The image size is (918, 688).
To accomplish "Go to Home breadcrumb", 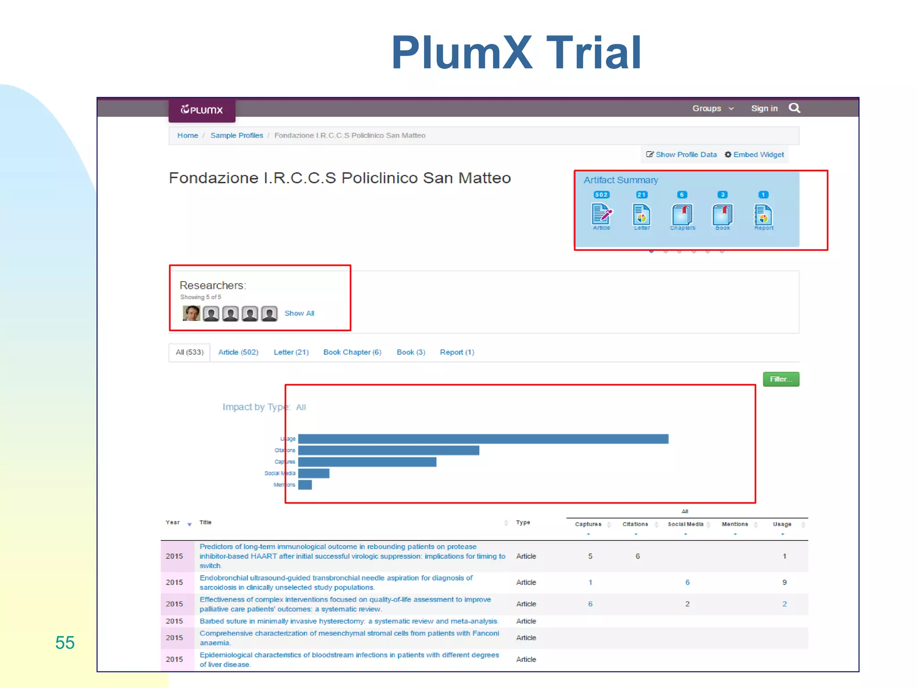I will [x=187, y=135].
